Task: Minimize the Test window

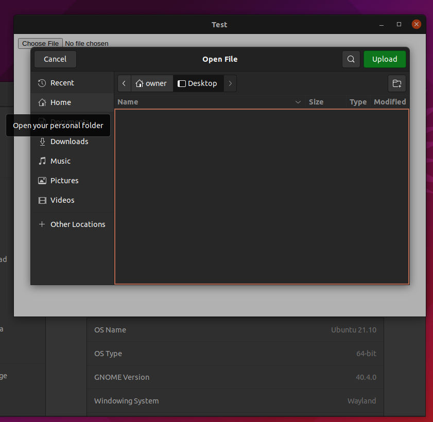Action: [382, 24]
